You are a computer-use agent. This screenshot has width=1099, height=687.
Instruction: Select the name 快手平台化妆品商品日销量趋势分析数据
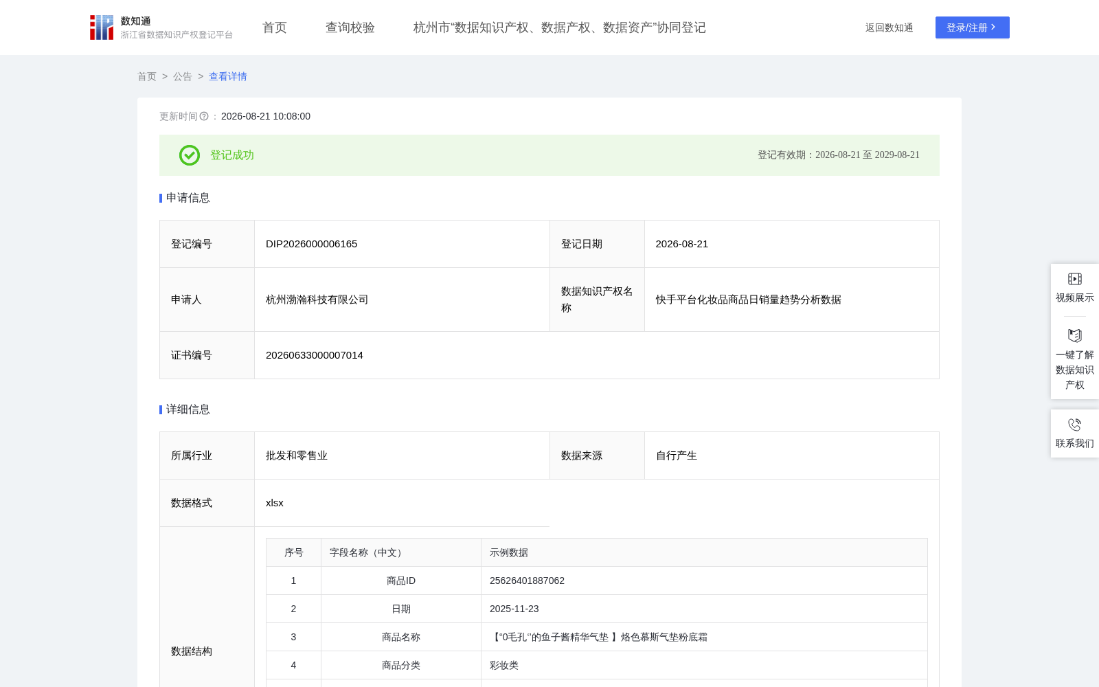click(749, 300)
